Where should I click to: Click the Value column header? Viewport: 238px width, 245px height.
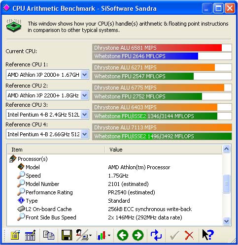(164, 150)
